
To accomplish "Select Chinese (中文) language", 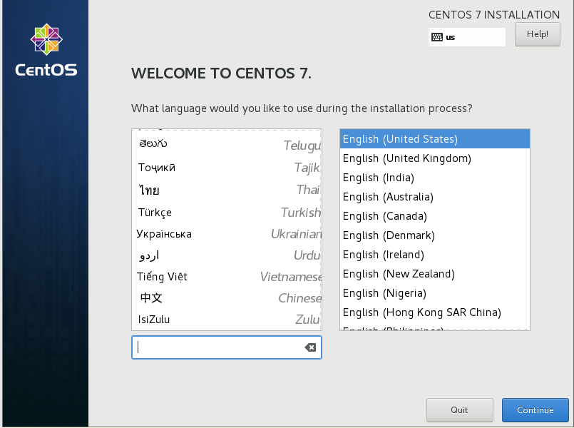I will tap(227, 298).
